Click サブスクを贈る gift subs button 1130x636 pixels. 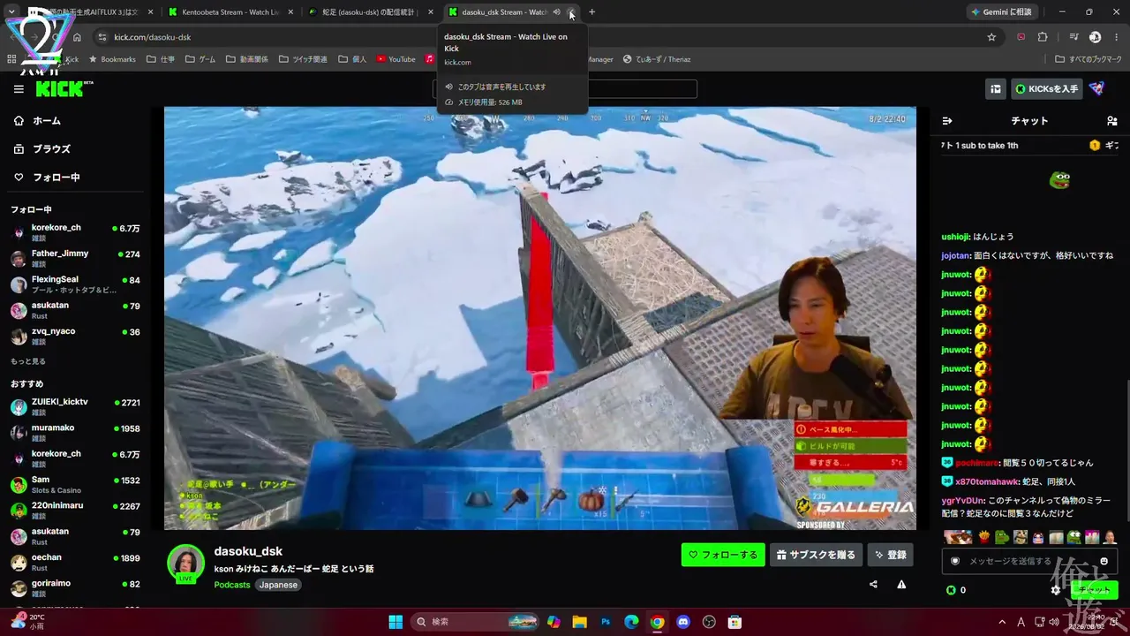[817, 555]
